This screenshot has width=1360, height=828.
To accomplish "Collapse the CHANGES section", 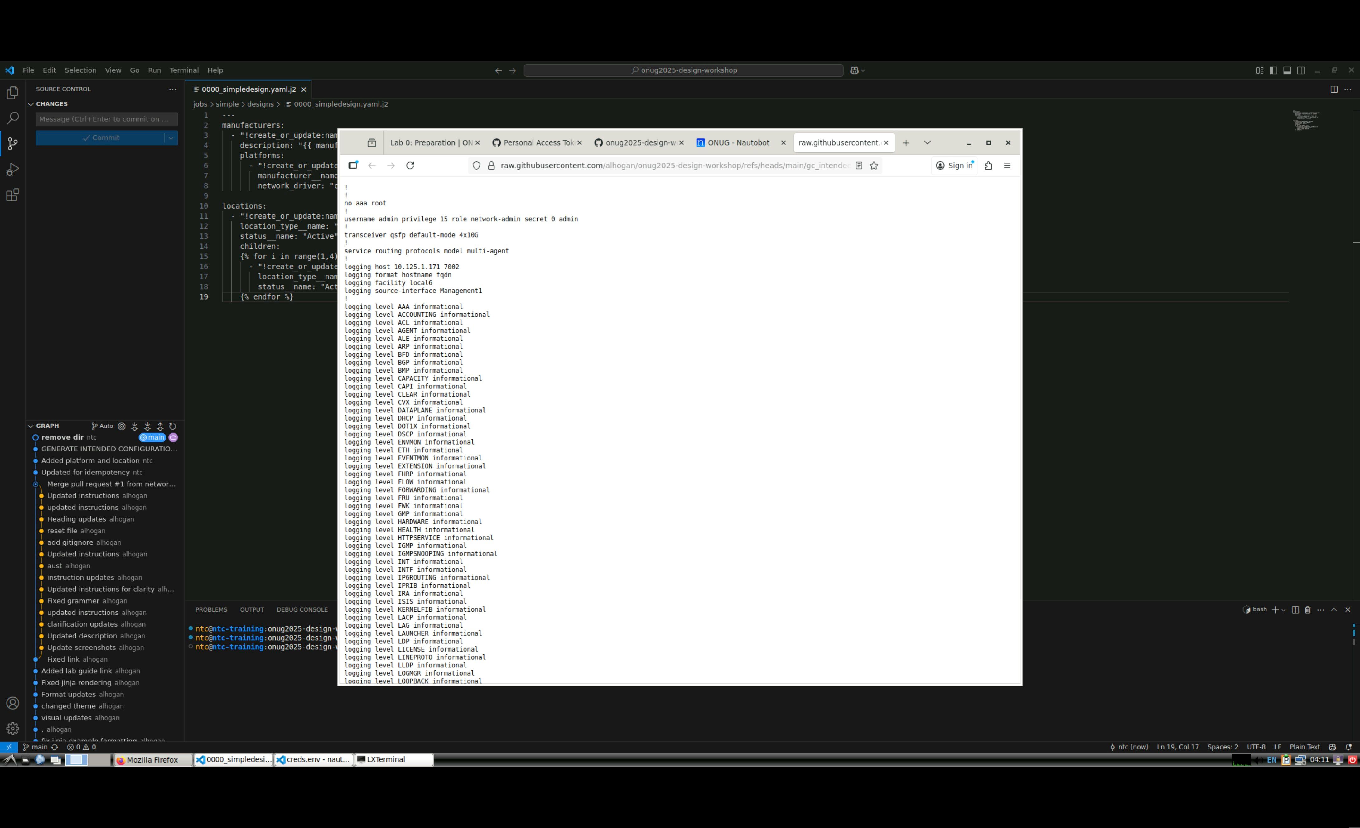I will [31, 104].
